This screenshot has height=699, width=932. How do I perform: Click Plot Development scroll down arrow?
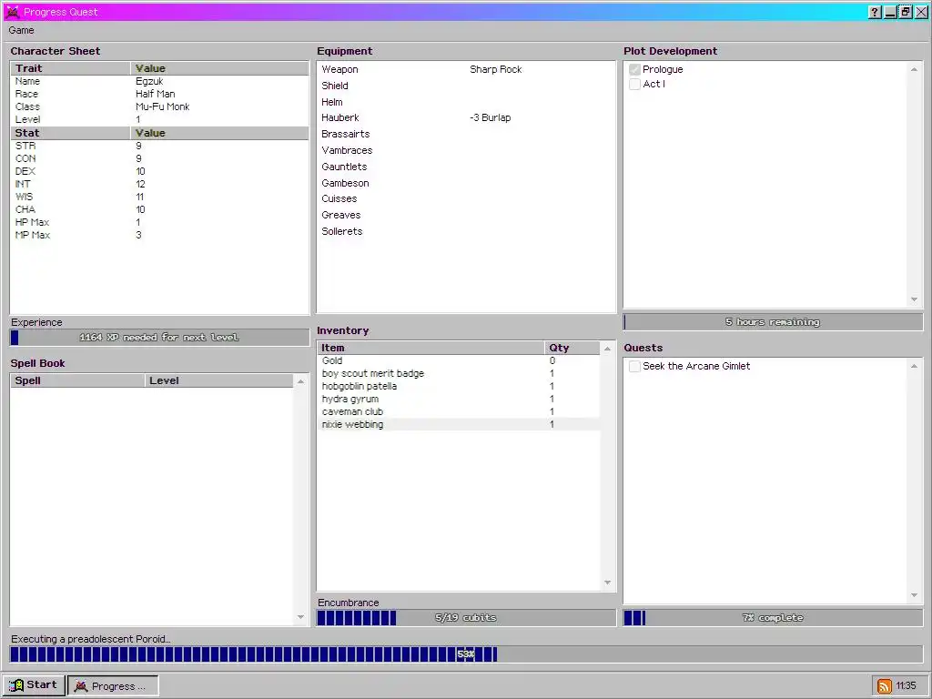coord(914,299)
